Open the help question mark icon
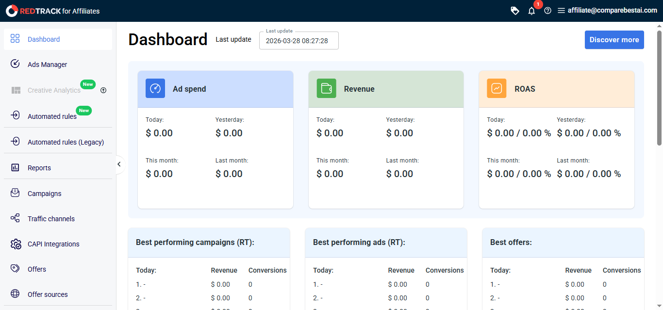Image resolution: width=663 pixels, height=310 pixels. click(547, 11)
